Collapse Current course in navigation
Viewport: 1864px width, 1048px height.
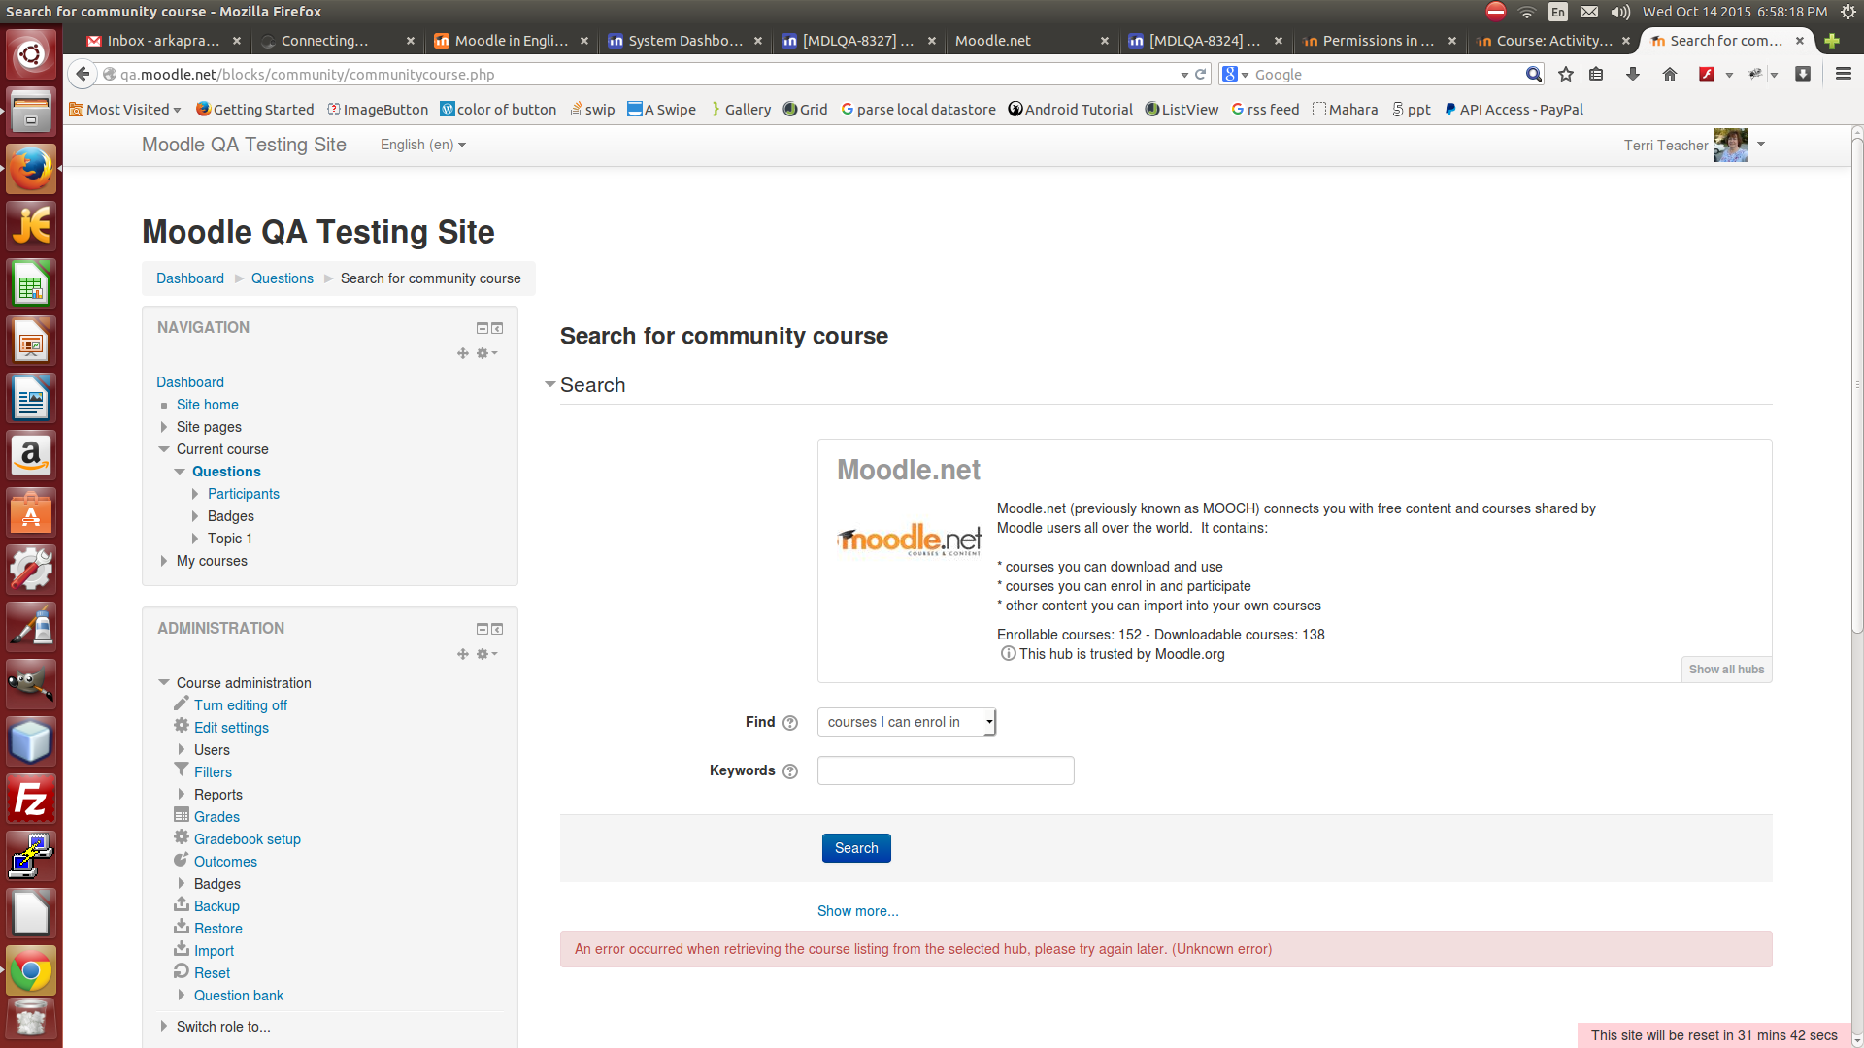point(163,449)
